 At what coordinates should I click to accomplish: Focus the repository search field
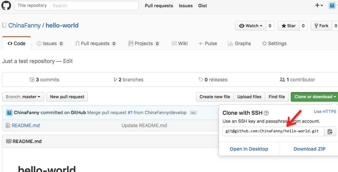pos(94,6)
